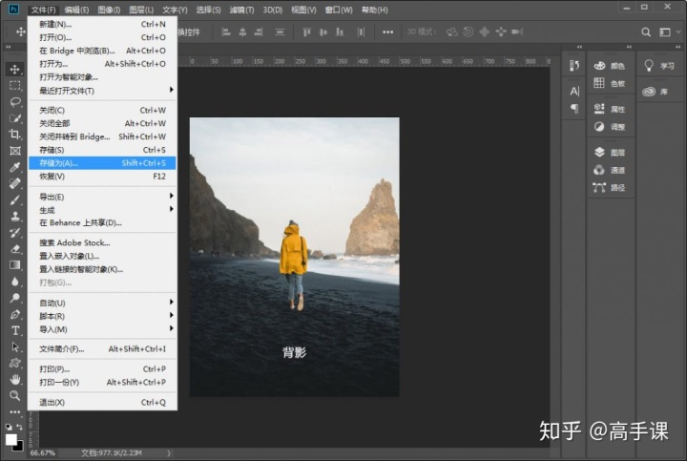Open the Edit Toolbar three-dots button
Screen dimensions: 687x461
(x=15, y=412)
